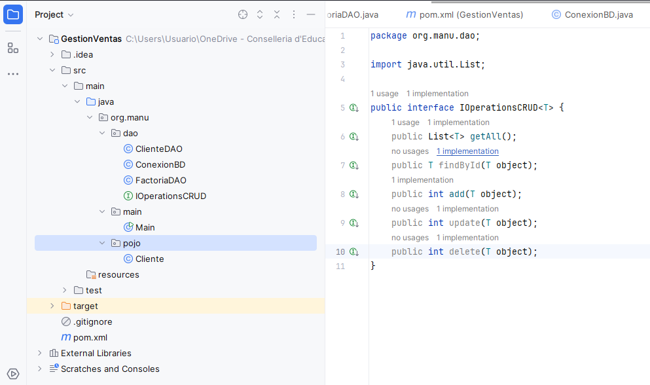Image resolution: width=650 pixels, height=385 pixels.
Task: Click implemented gutter icon on line 7
Action: 354,166
